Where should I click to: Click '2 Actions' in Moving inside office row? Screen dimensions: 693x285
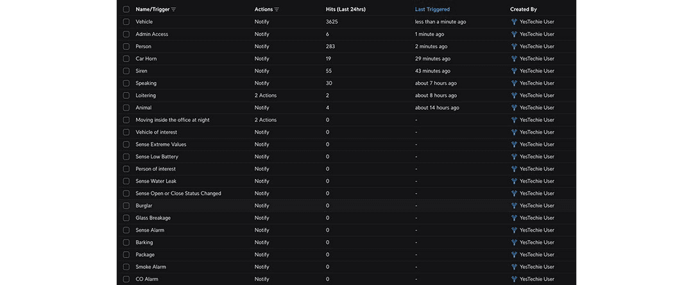(266, 120)
